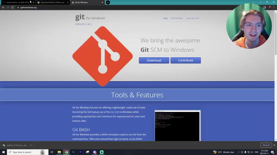The width and height of the screenshot is (277, 155).
Task: Click the blue Download button
Action: (x=154, y=60)
